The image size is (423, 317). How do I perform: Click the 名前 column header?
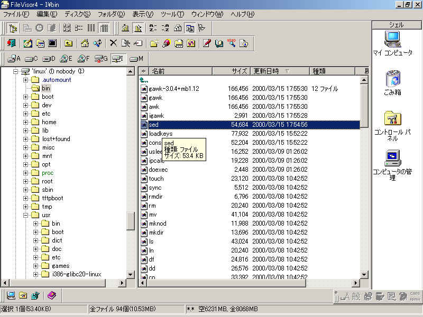click(180, 71)
